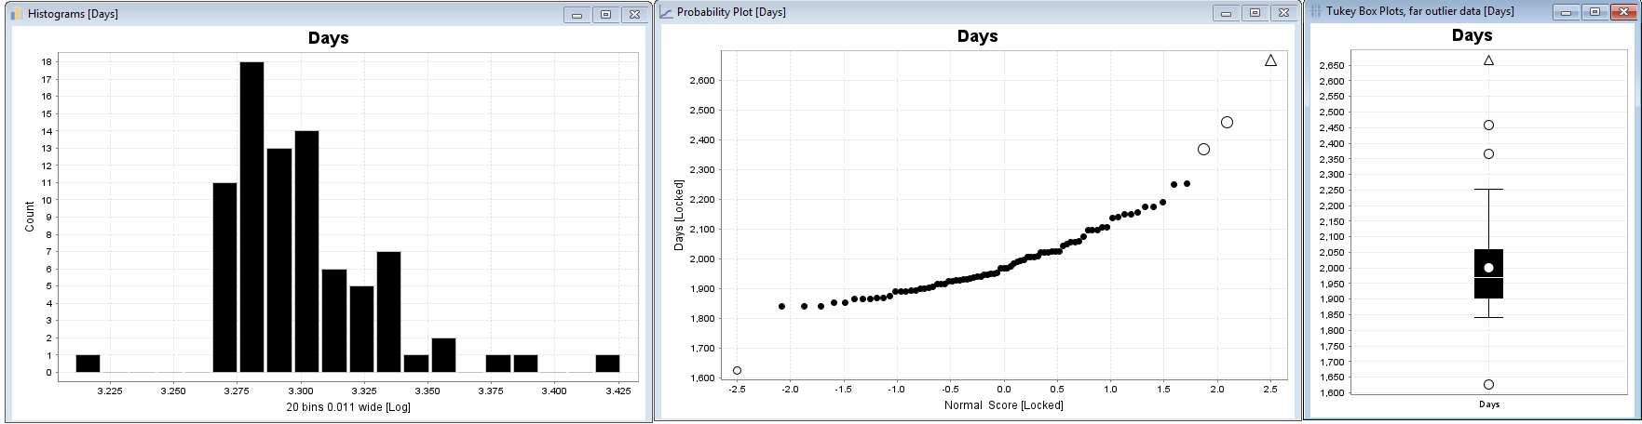The width and height of the screenshot is (1642, 424).
Task: Maximize the Probability Plot [Days] window
Action: 1255,13
